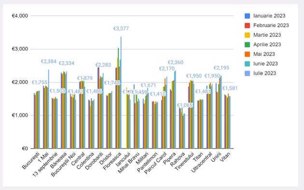Click the €2,000 y-axis label

20,82
